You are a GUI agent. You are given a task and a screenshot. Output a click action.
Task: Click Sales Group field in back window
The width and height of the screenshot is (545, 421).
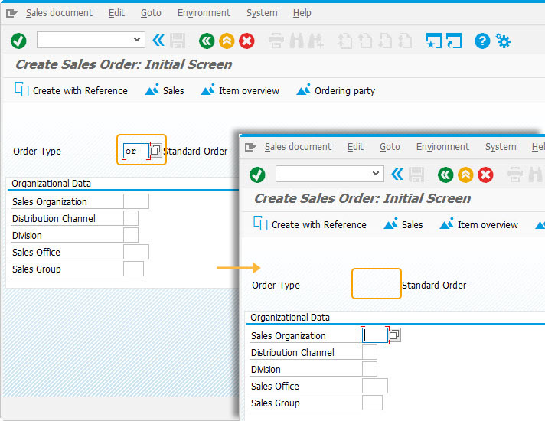133,269
